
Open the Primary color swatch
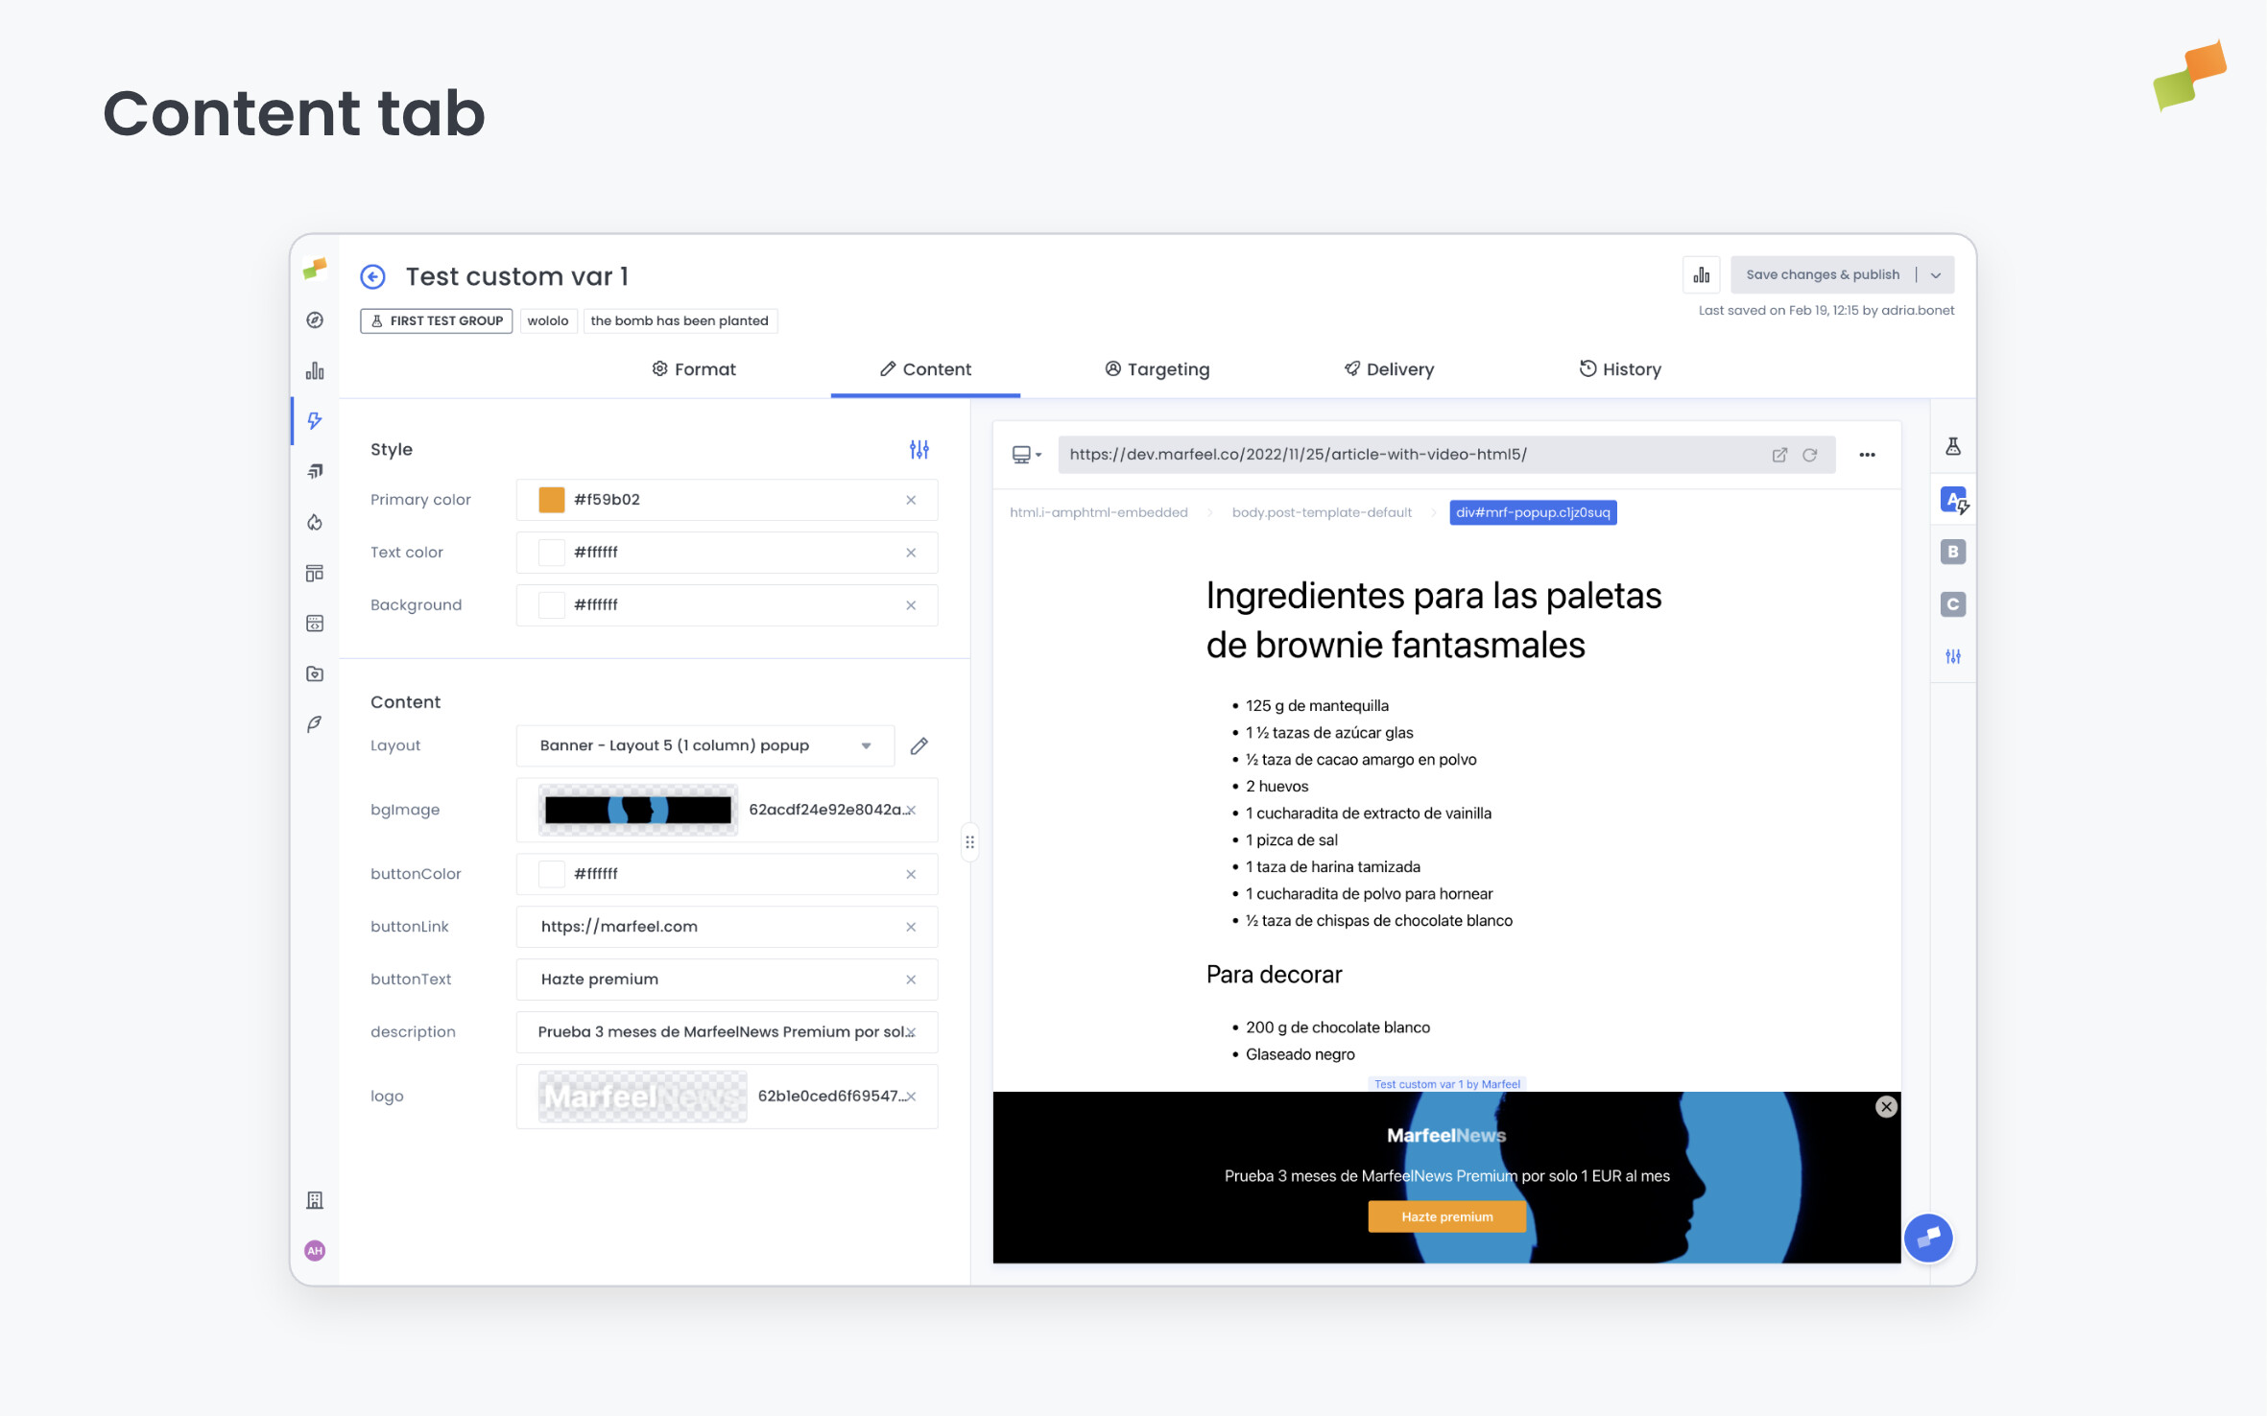552,499
